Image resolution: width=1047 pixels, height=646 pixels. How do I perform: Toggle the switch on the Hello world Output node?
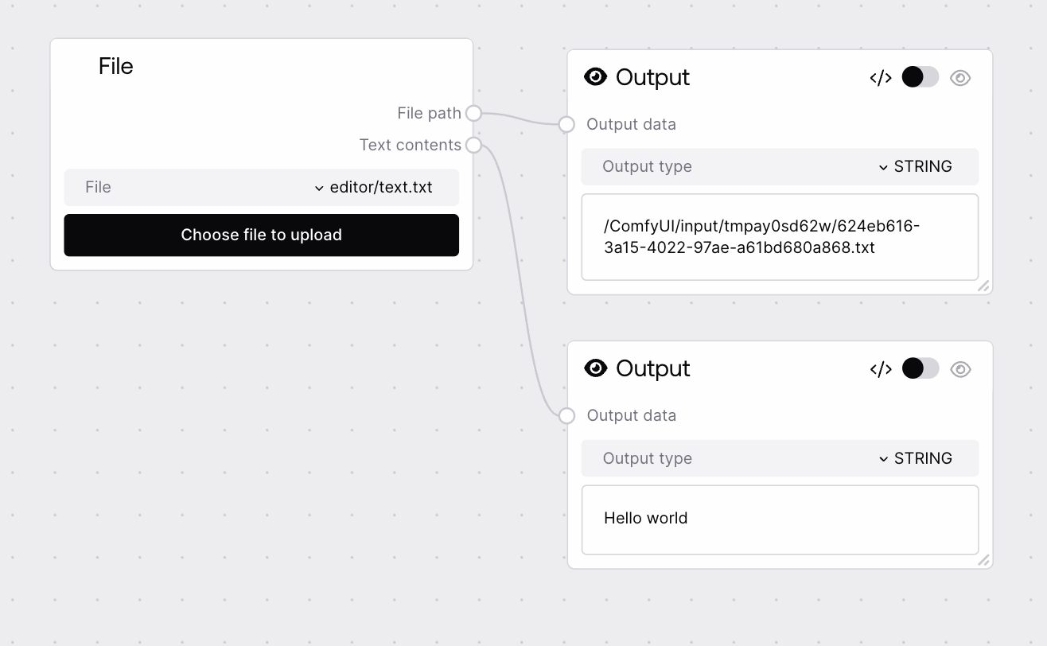(x=921, y=368)
